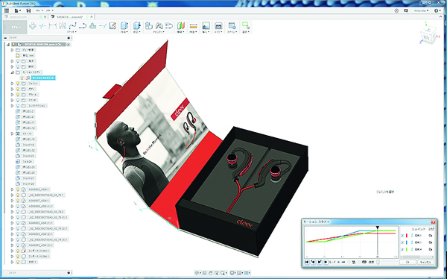Click the Save disk icon
This screenshot has height=279, width=447.
coord(28,10)
